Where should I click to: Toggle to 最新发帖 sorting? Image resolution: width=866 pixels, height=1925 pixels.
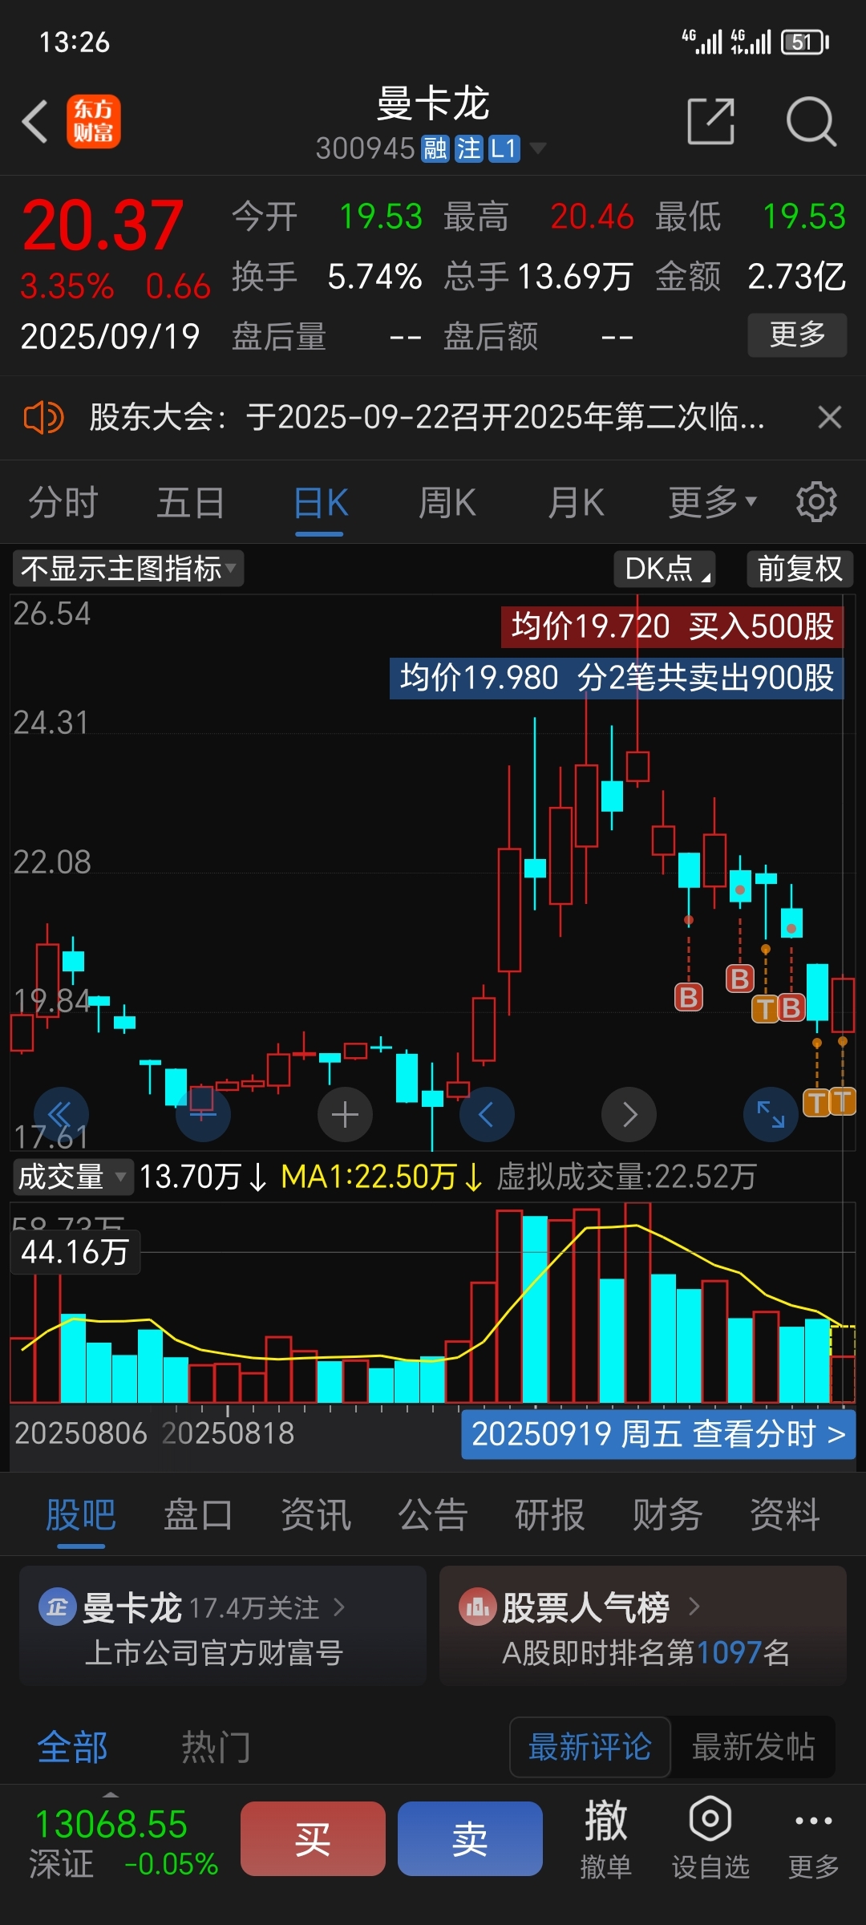click(753, 1747)
